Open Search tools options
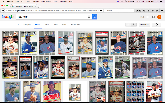165x103 pixels. click(76, 25)
